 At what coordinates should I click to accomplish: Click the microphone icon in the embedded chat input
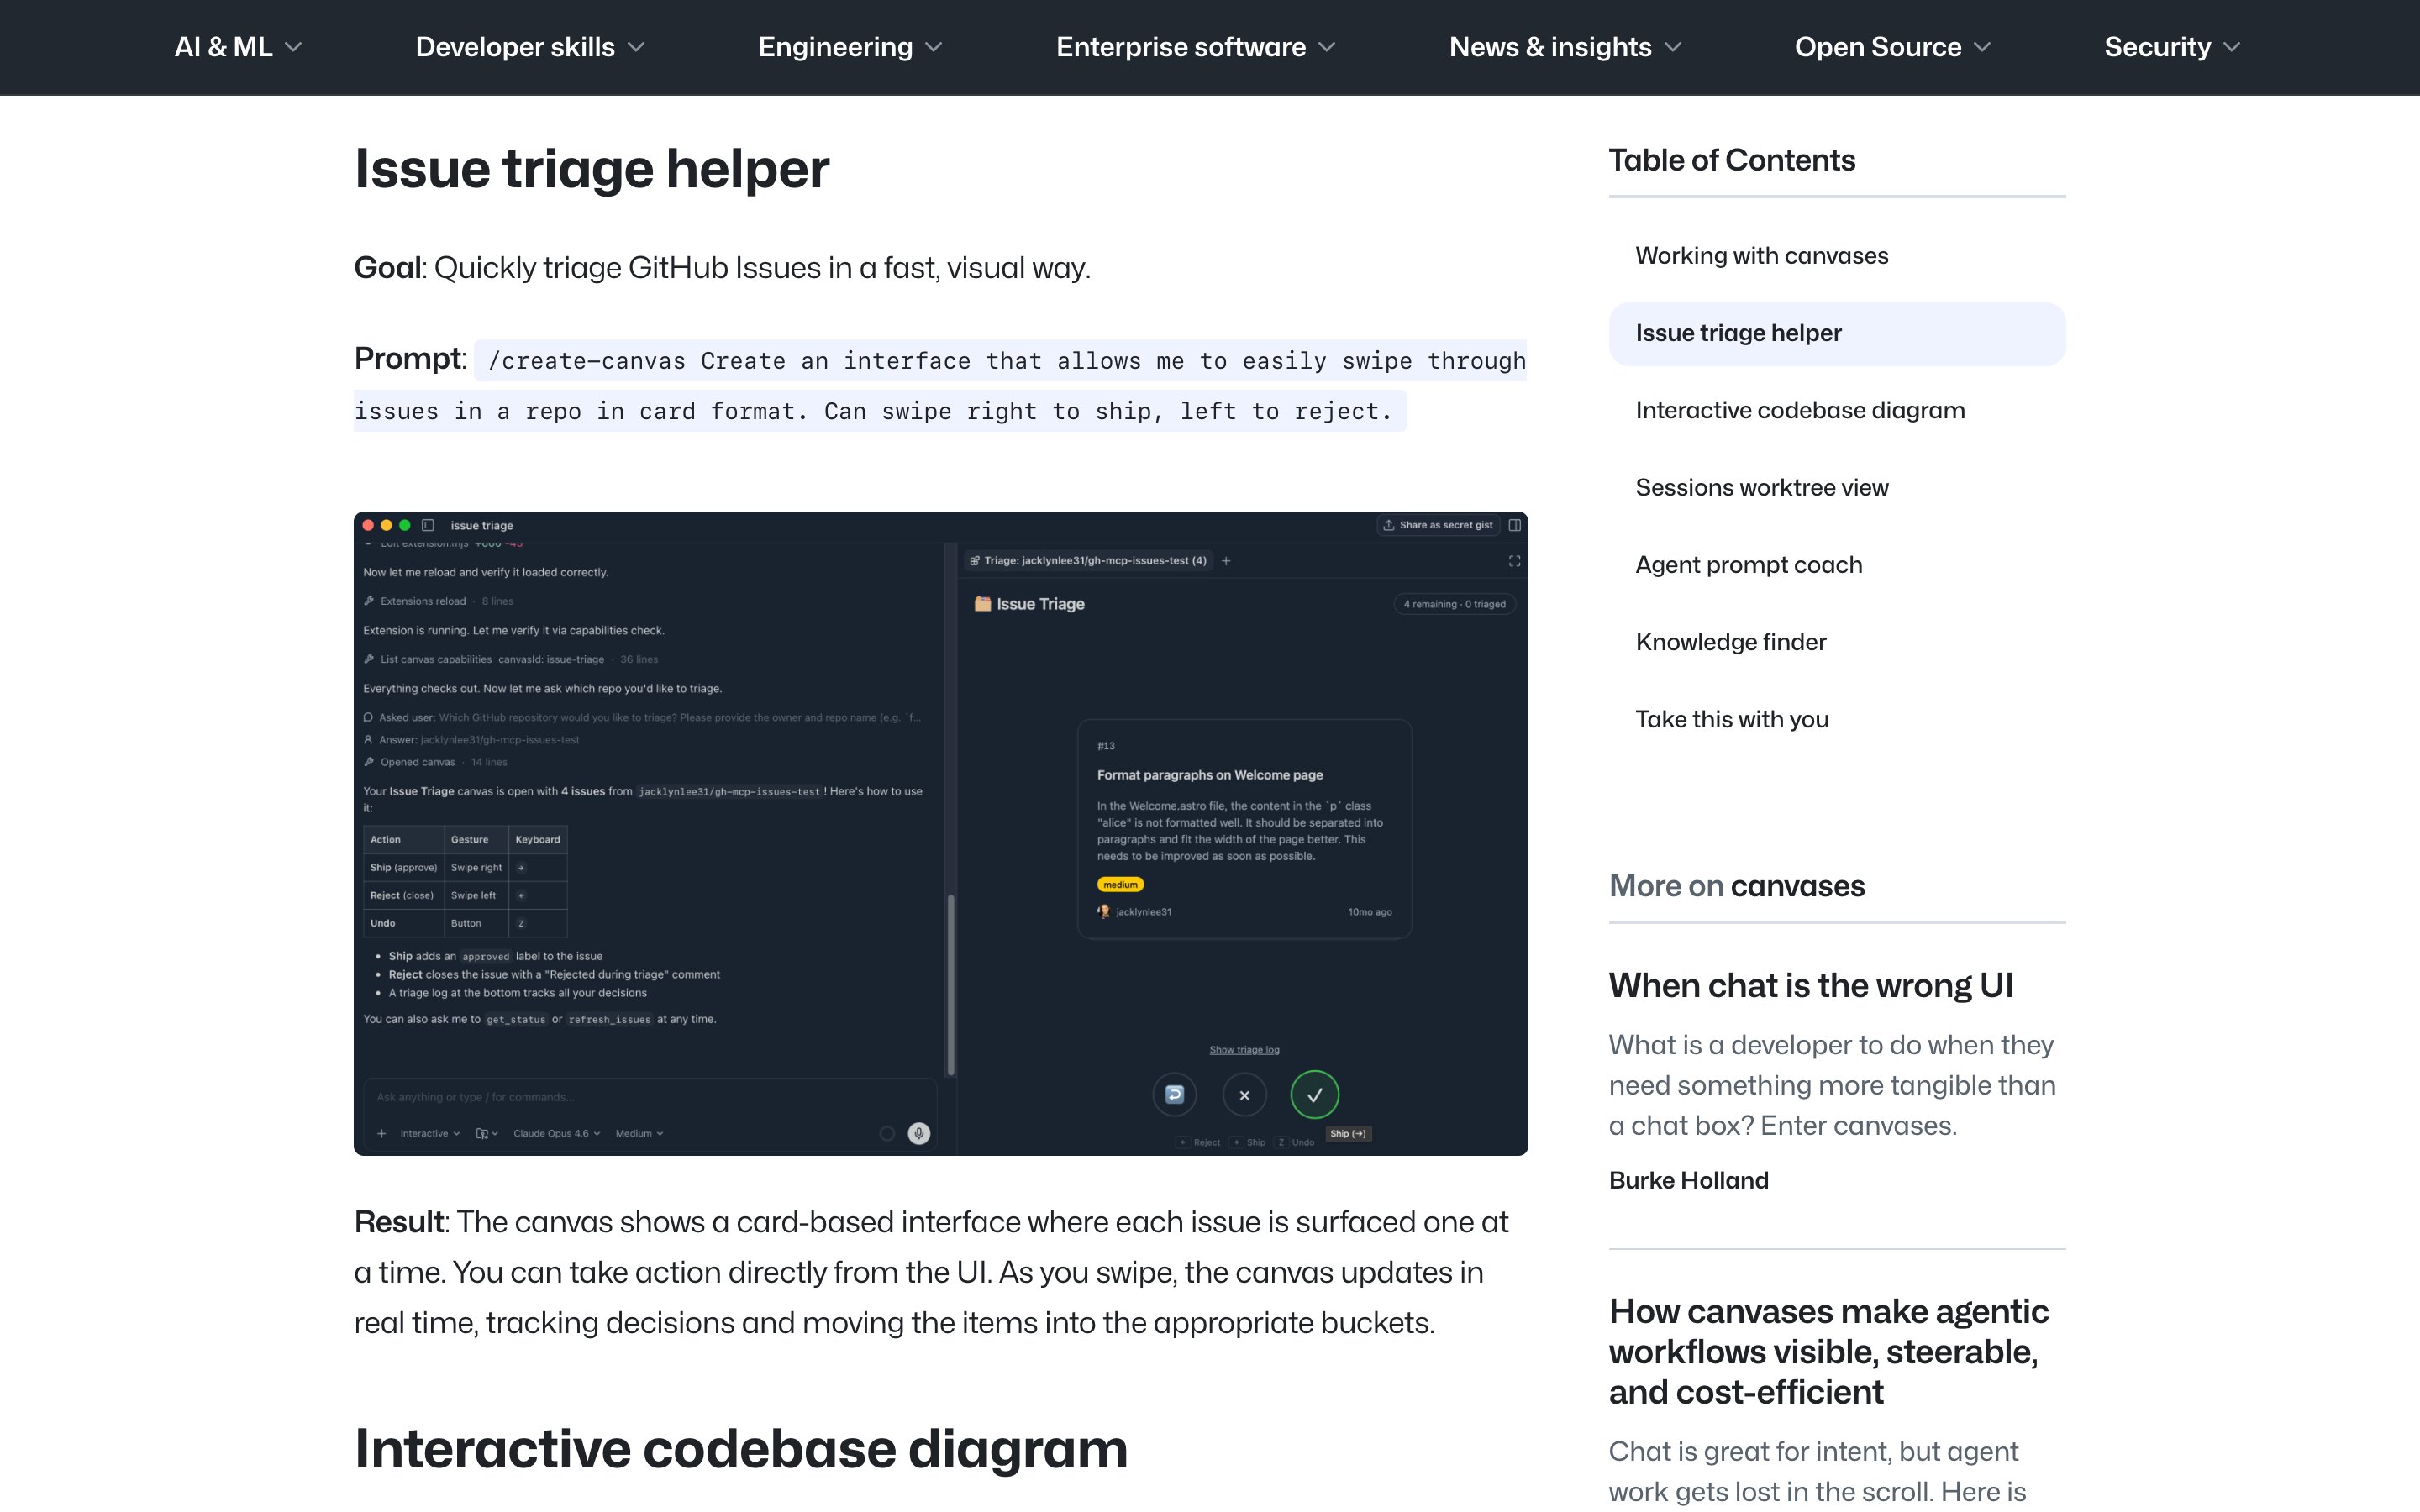point(919,1133)
